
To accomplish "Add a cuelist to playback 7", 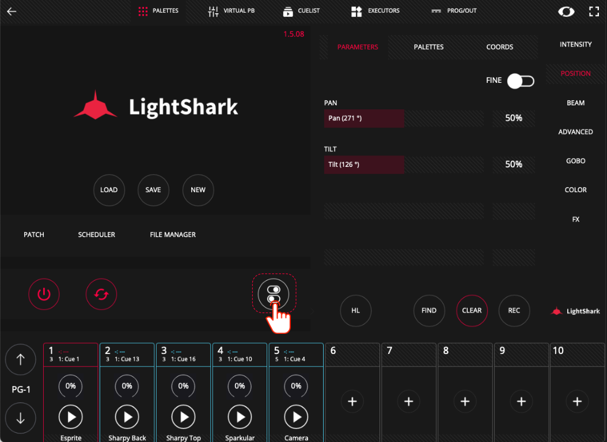I will pos(408,401).
